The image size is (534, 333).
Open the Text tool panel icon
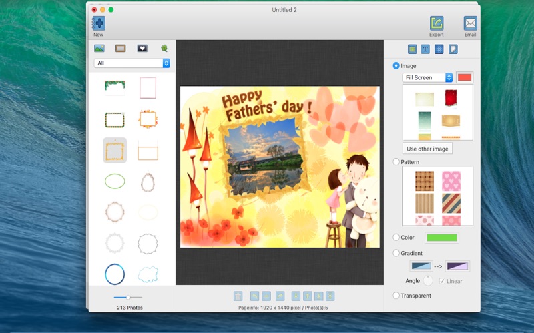point(425,49)
